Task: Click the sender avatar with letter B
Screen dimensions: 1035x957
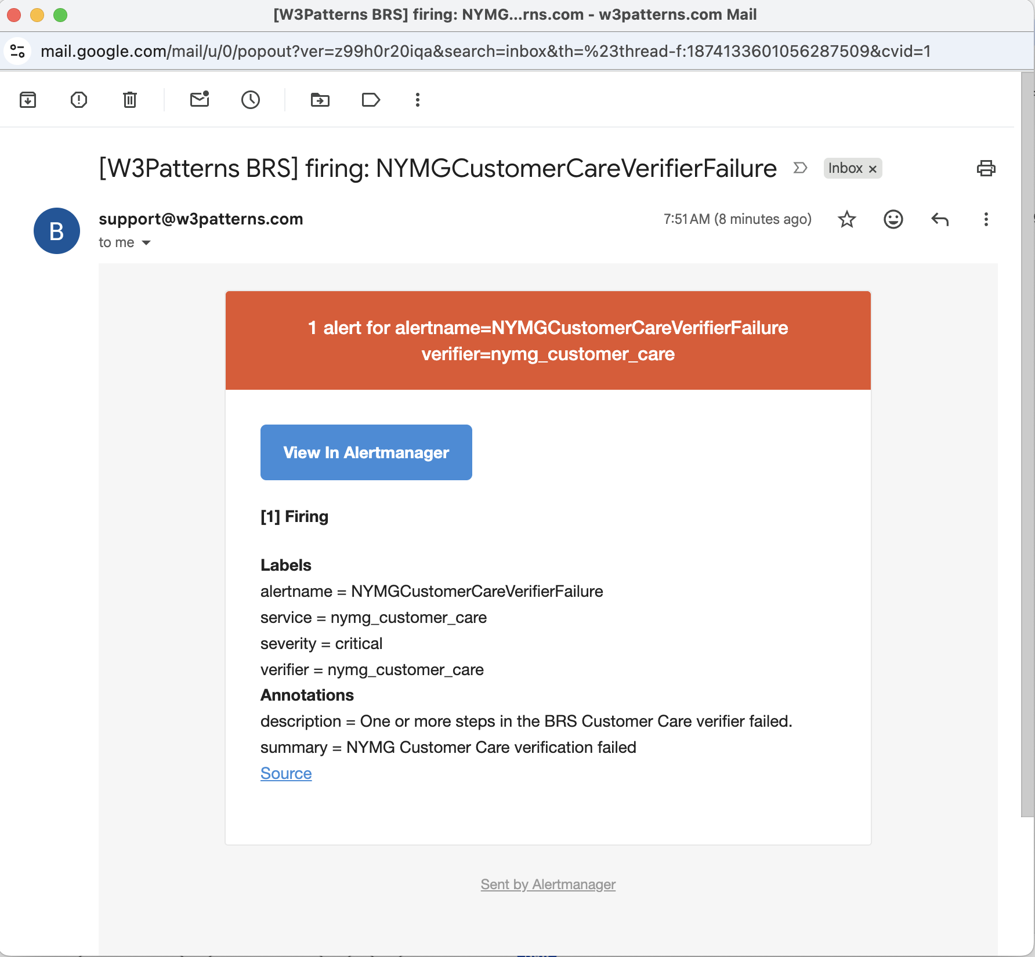Action: 57,231
